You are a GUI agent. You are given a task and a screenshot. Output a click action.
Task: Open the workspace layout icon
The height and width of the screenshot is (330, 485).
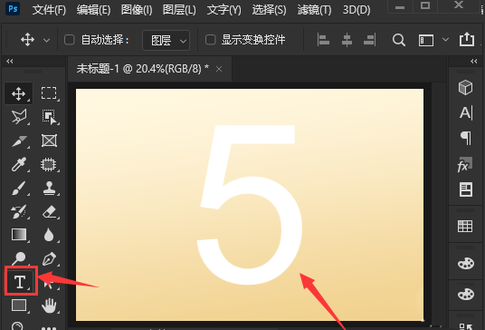[426, 40]
